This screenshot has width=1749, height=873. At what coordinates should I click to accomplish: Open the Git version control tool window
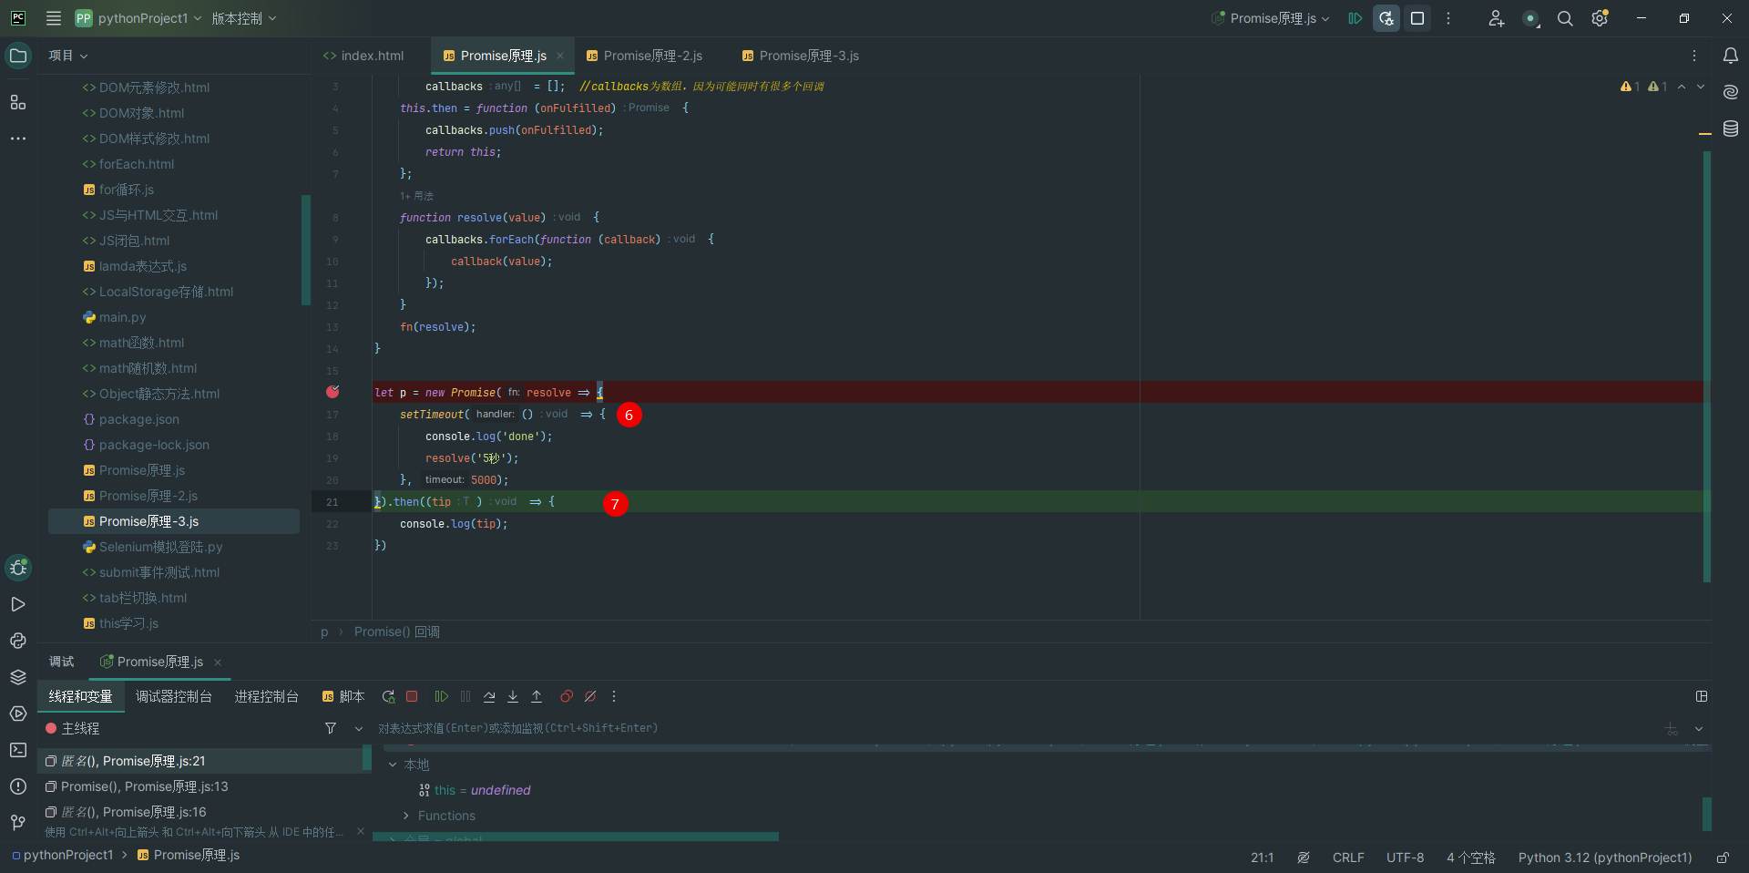[x=18, y=823]
